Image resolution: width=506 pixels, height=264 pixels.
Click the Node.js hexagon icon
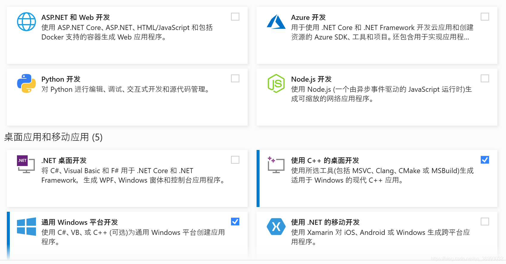(276, 83)
